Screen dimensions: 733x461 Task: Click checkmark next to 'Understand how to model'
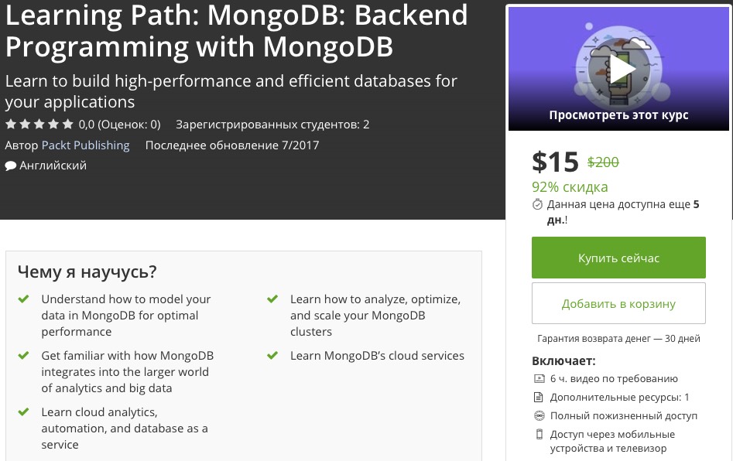click(24, 299)
